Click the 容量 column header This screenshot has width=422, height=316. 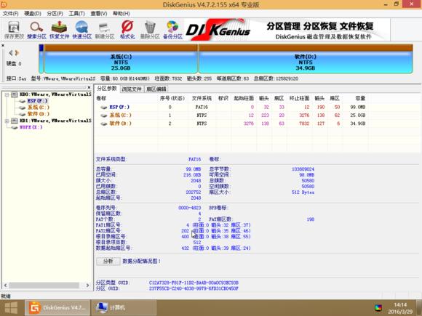pyautogui.click(x=360, y=98)
